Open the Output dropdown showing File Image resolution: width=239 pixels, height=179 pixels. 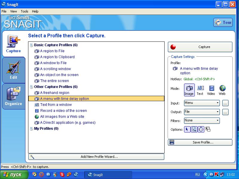click(x=202, y=112)
